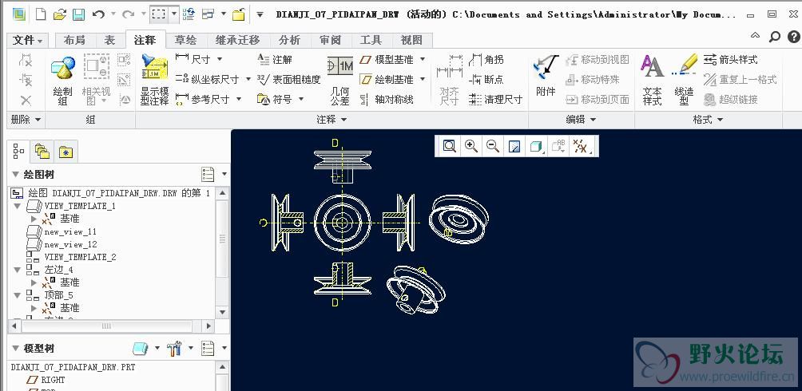Viewport: 802px width, 391px height.
Task: Click the datum display filters icon
Action: (x=581, y=147)
